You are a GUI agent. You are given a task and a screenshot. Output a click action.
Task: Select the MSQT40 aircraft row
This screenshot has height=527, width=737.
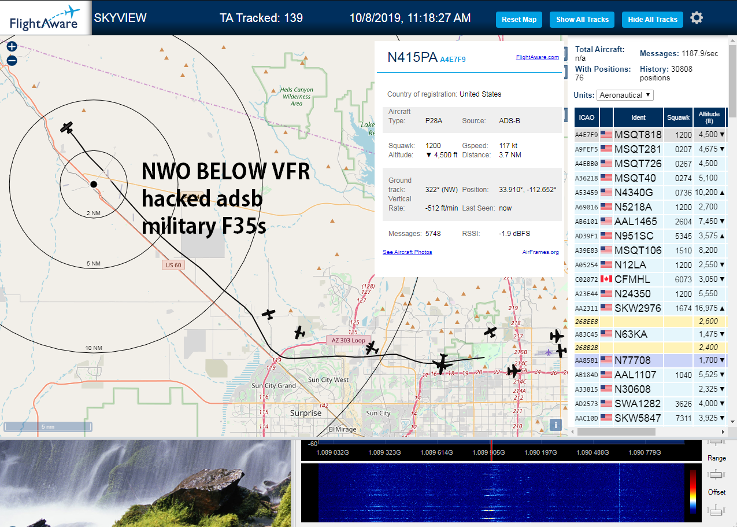[650, 178]
